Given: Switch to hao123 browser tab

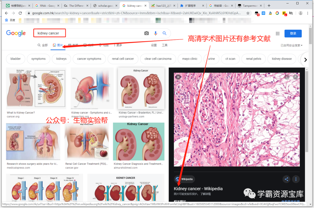Looking at the screenshot, I should (163, 6).
